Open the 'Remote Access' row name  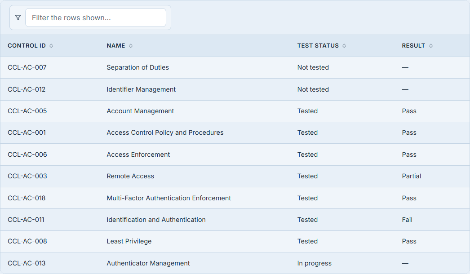(130, 176)
